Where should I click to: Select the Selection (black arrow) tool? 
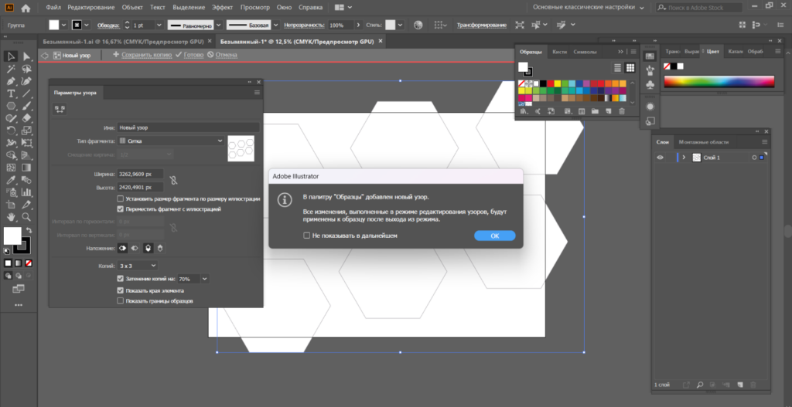(x=11, y=56)
